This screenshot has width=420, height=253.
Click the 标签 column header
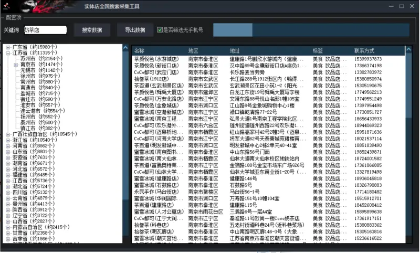(318, 51)
